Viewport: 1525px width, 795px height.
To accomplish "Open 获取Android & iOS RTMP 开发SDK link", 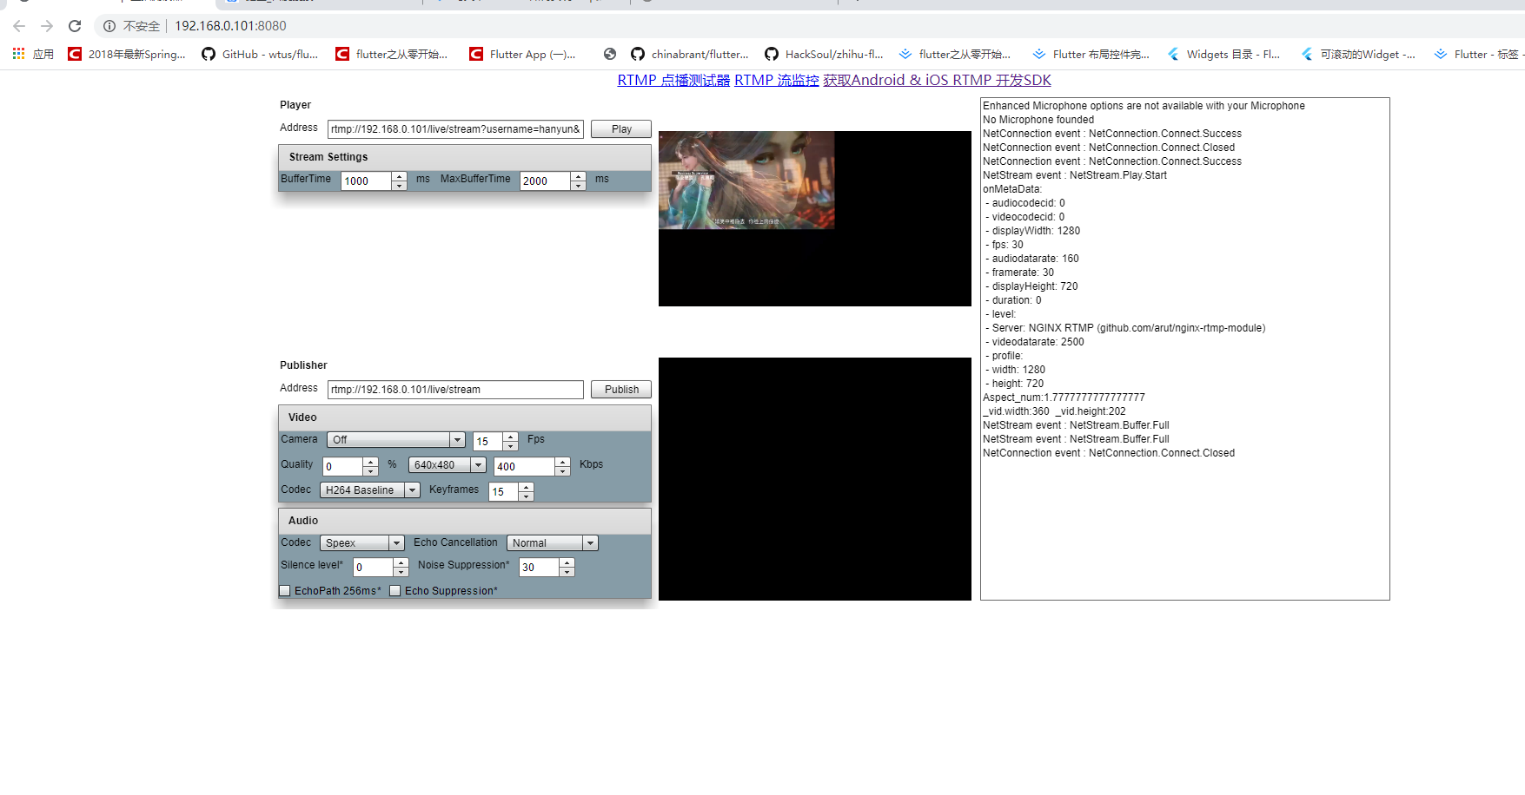I will [x=938, y=80].
